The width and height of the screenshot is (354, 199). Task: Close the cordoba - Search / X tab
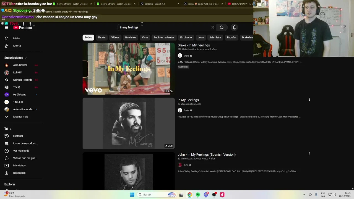(x=178, y=4)
